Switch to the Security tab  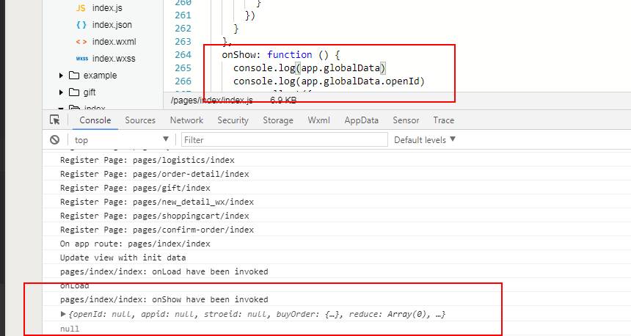click(233, 120)
